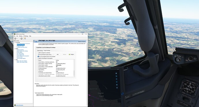Open 'Adjust desktop size and position' task
Viewport: 199px width, 107px height.
[23, 56]
